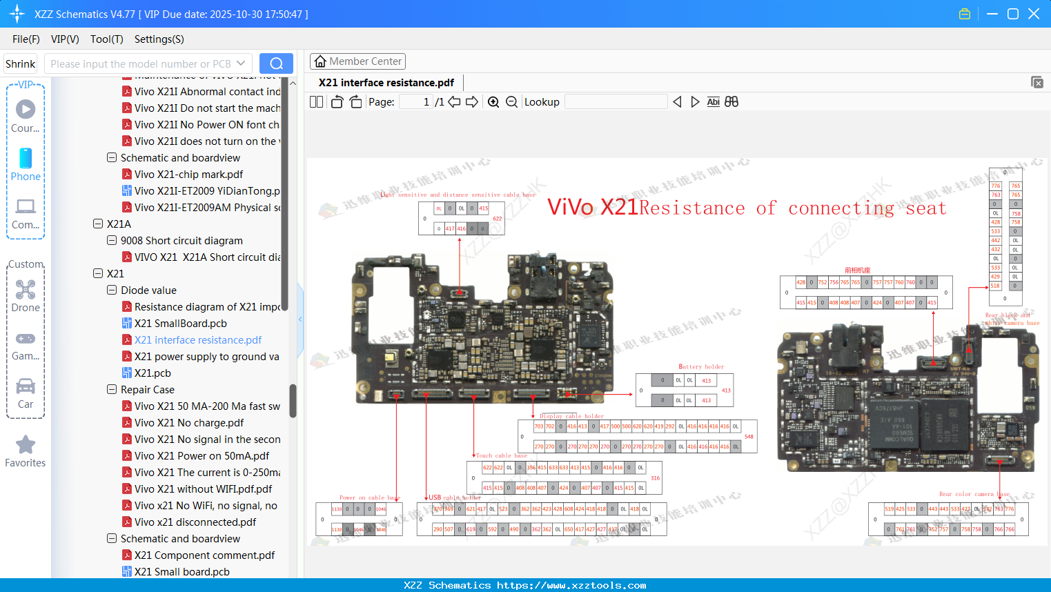Image resolution: width=1051 pixels, height=592 pixels.
Task: Zoom in on the PDF
Action: click(x=493, y=101)
